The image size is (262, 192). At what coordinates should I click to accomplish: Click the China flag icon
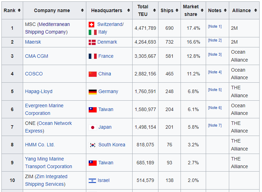click(92, 74)
